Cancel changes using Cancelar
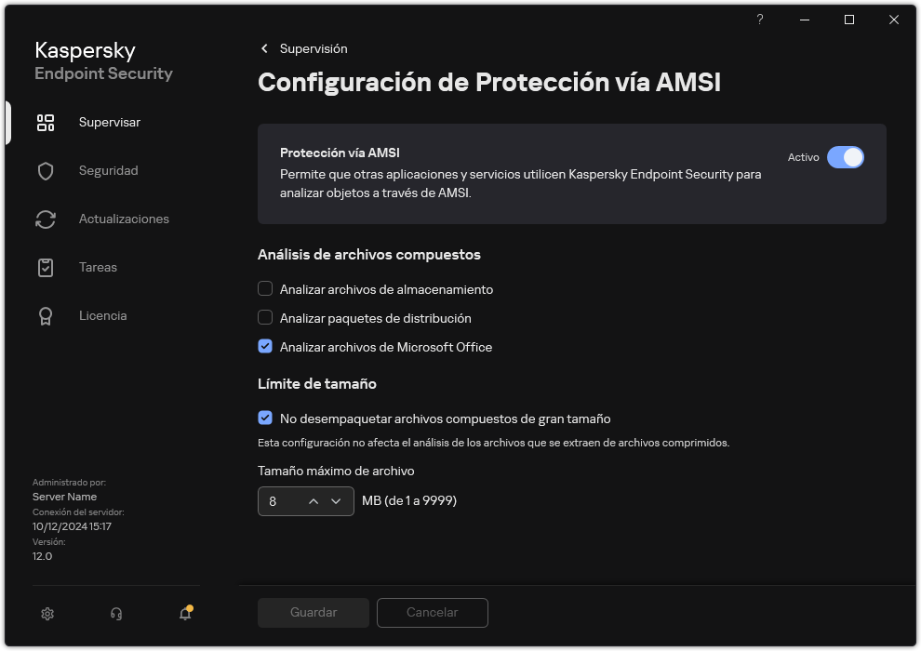The image size is (921, 651). 432,613
